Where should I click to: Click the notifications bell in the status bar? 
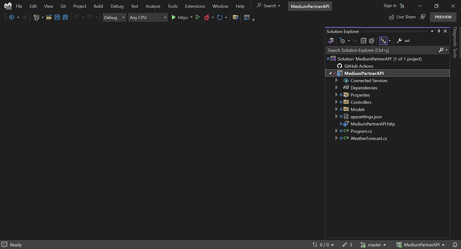click(x=455, y=245)
